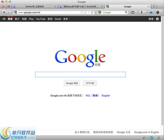Click inside the toolbar Google search field

pos(113,12)
